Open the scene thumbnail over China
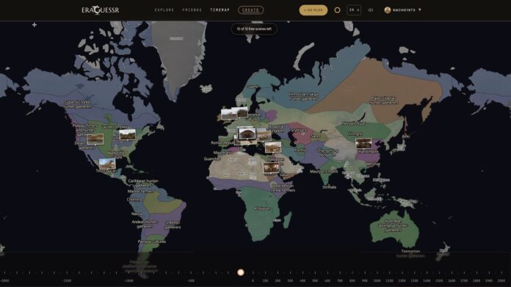The height and width of the screenshot is (287, 511). click(363, 143)
